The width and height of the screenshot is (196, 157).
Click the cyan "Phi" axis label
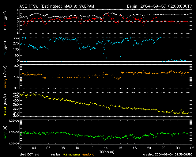tap(5, 54)
